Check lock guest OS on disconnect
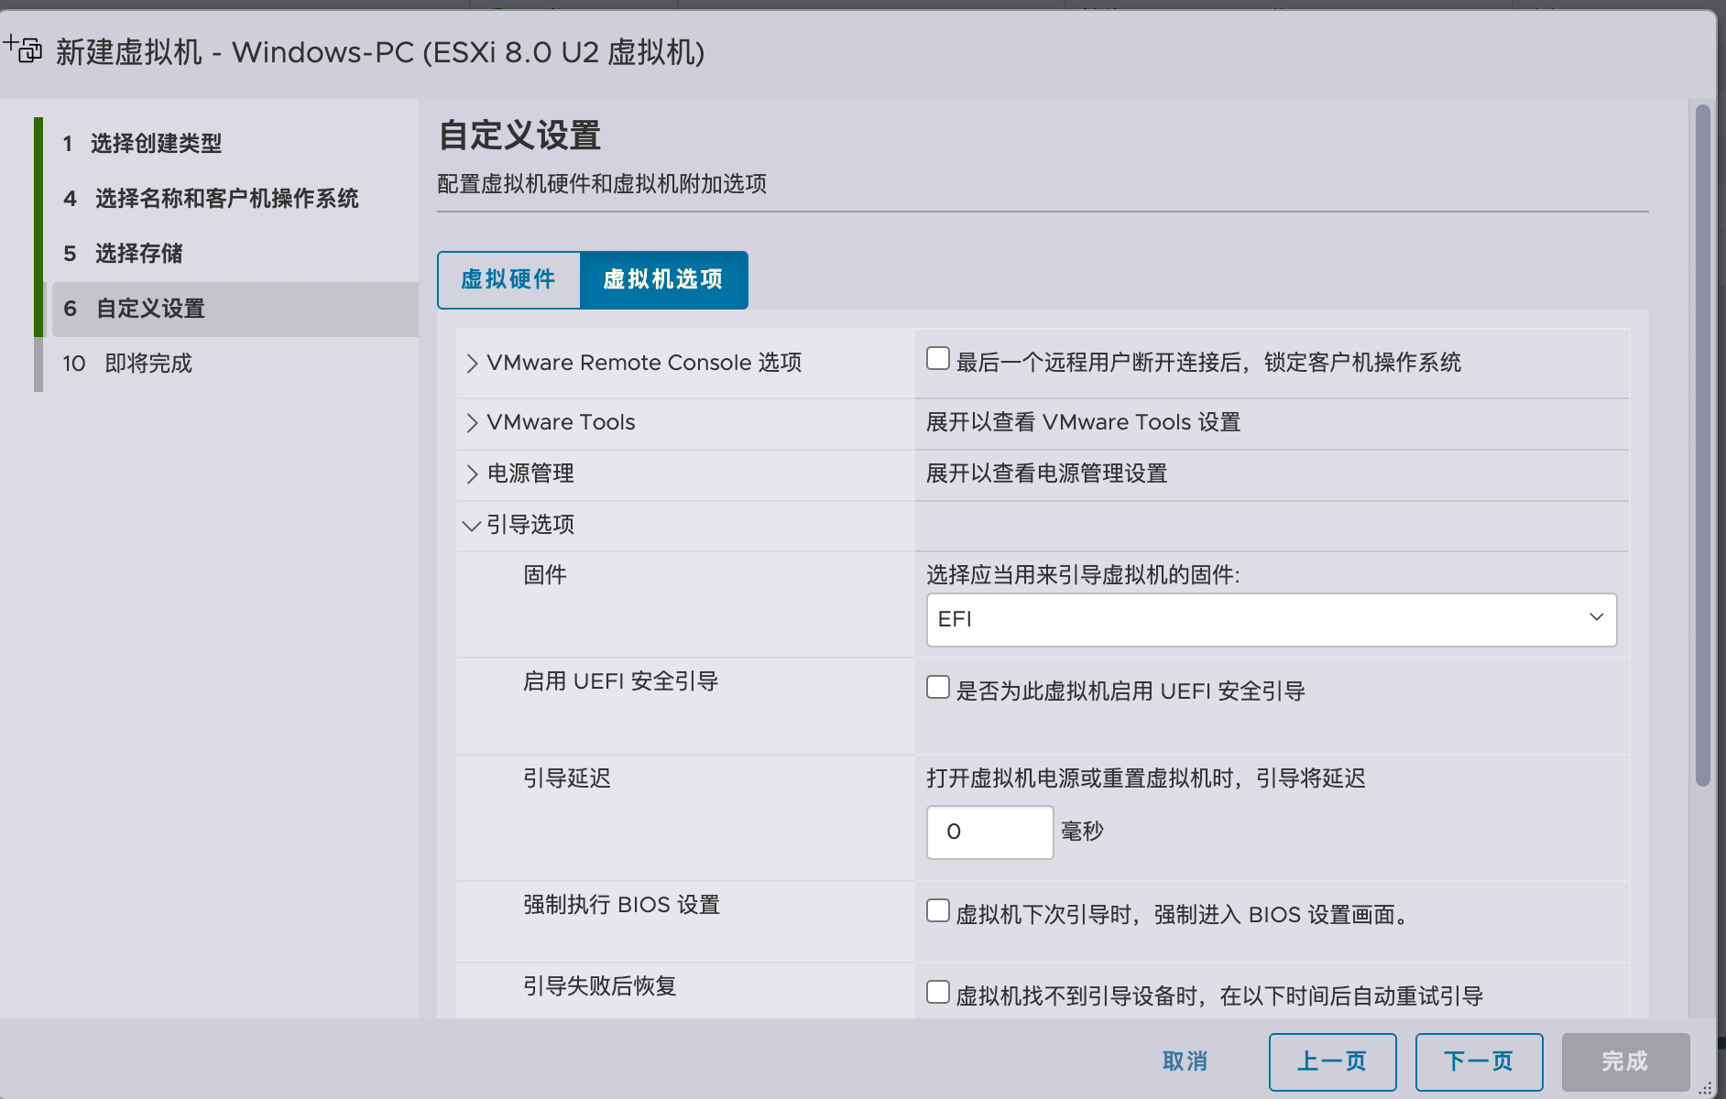 (938, 359)
